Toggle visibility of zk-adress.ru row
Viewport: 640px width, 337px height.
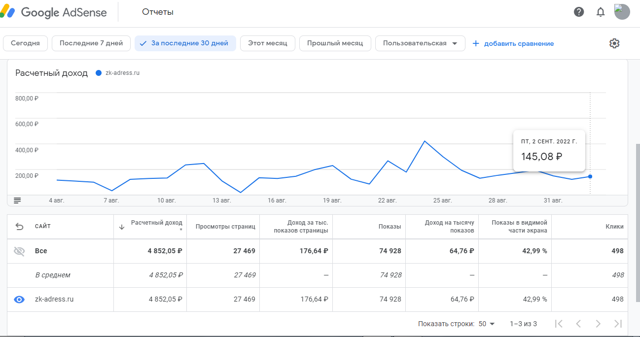19,300
